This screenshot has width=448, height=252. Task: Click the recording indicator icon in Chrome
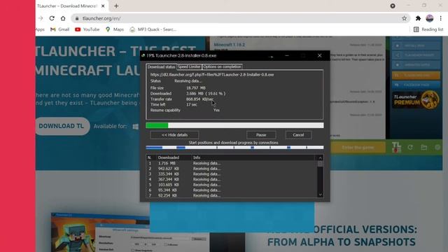pos(393,6)
